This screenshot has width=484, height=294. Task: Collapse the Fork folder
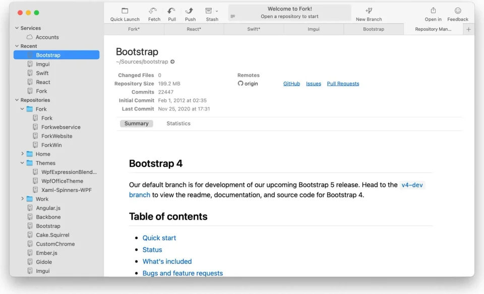tap(22, 109)
